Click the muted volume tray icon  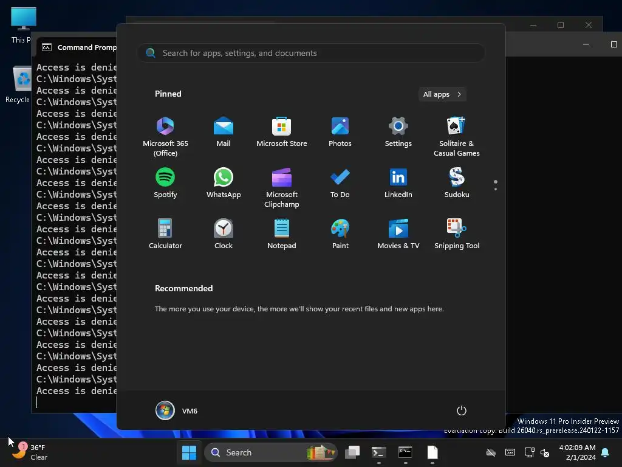click(545, 452)
